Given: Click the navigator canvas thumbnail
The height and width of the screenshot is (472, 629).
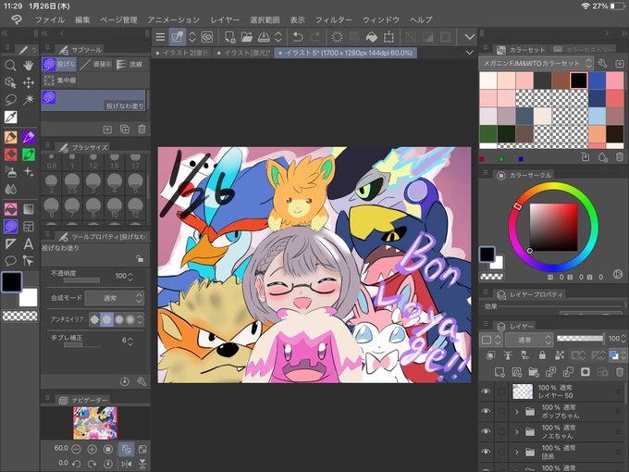Looking at the screenshot, I should click(x=95, y=423).
